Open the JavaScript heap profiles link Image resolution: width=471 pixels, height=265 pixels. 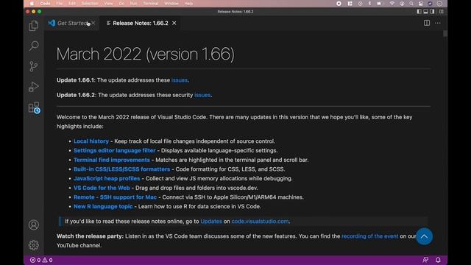click(107, 178)
